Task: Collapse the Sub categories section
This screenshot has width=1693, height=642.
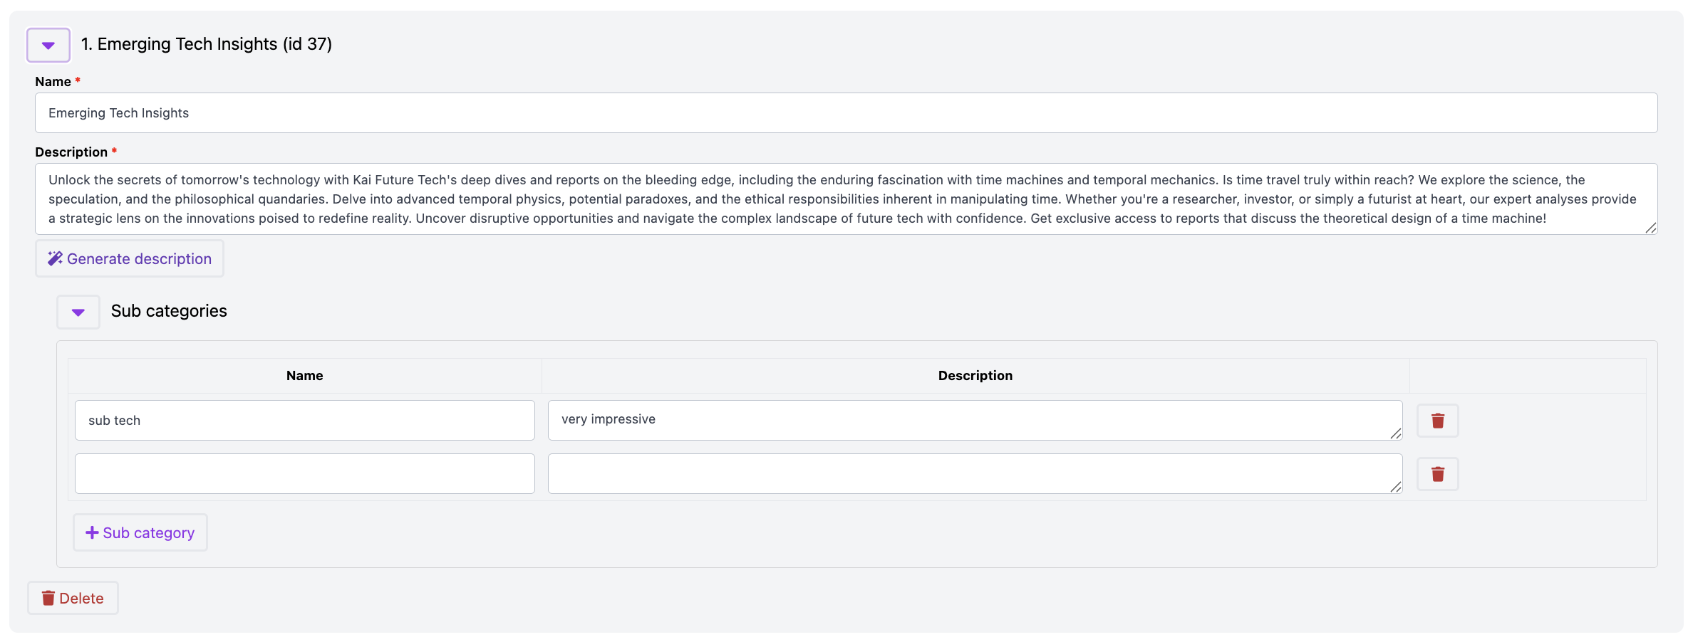Action: click(78, 312)
